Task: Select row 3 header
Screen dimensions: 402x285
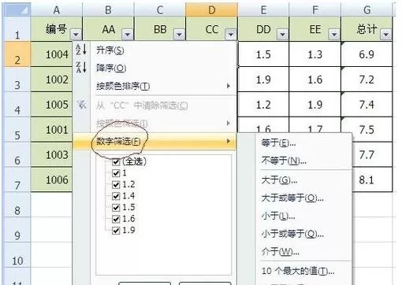Action: pos(17,80)
